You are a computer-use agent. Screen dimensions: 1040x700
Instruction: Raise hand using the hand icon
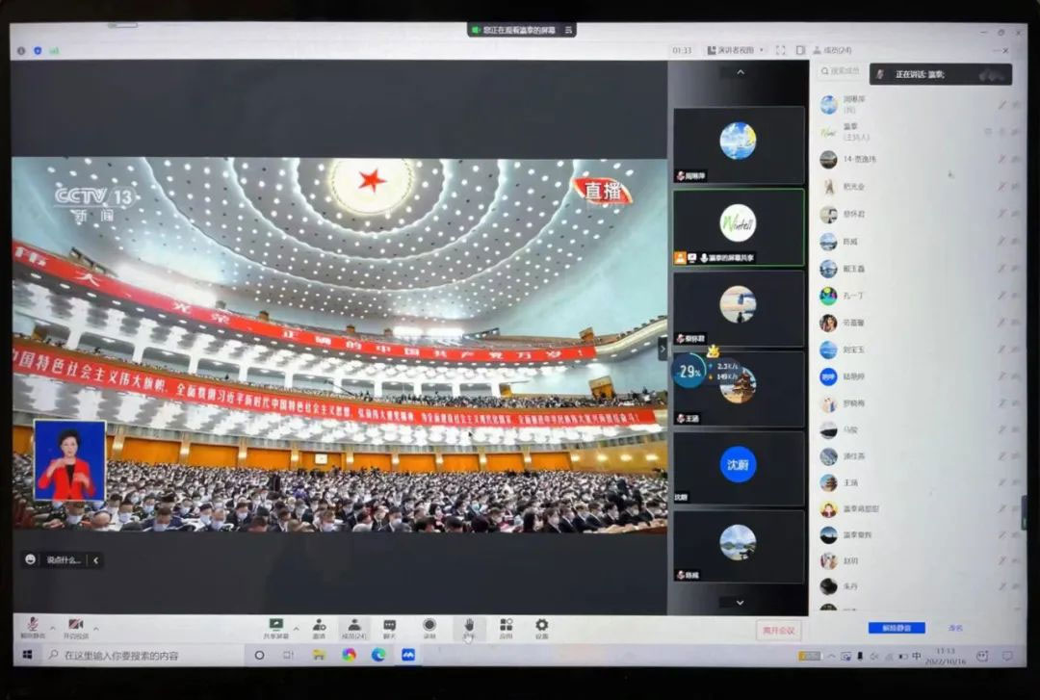(469, 627)
